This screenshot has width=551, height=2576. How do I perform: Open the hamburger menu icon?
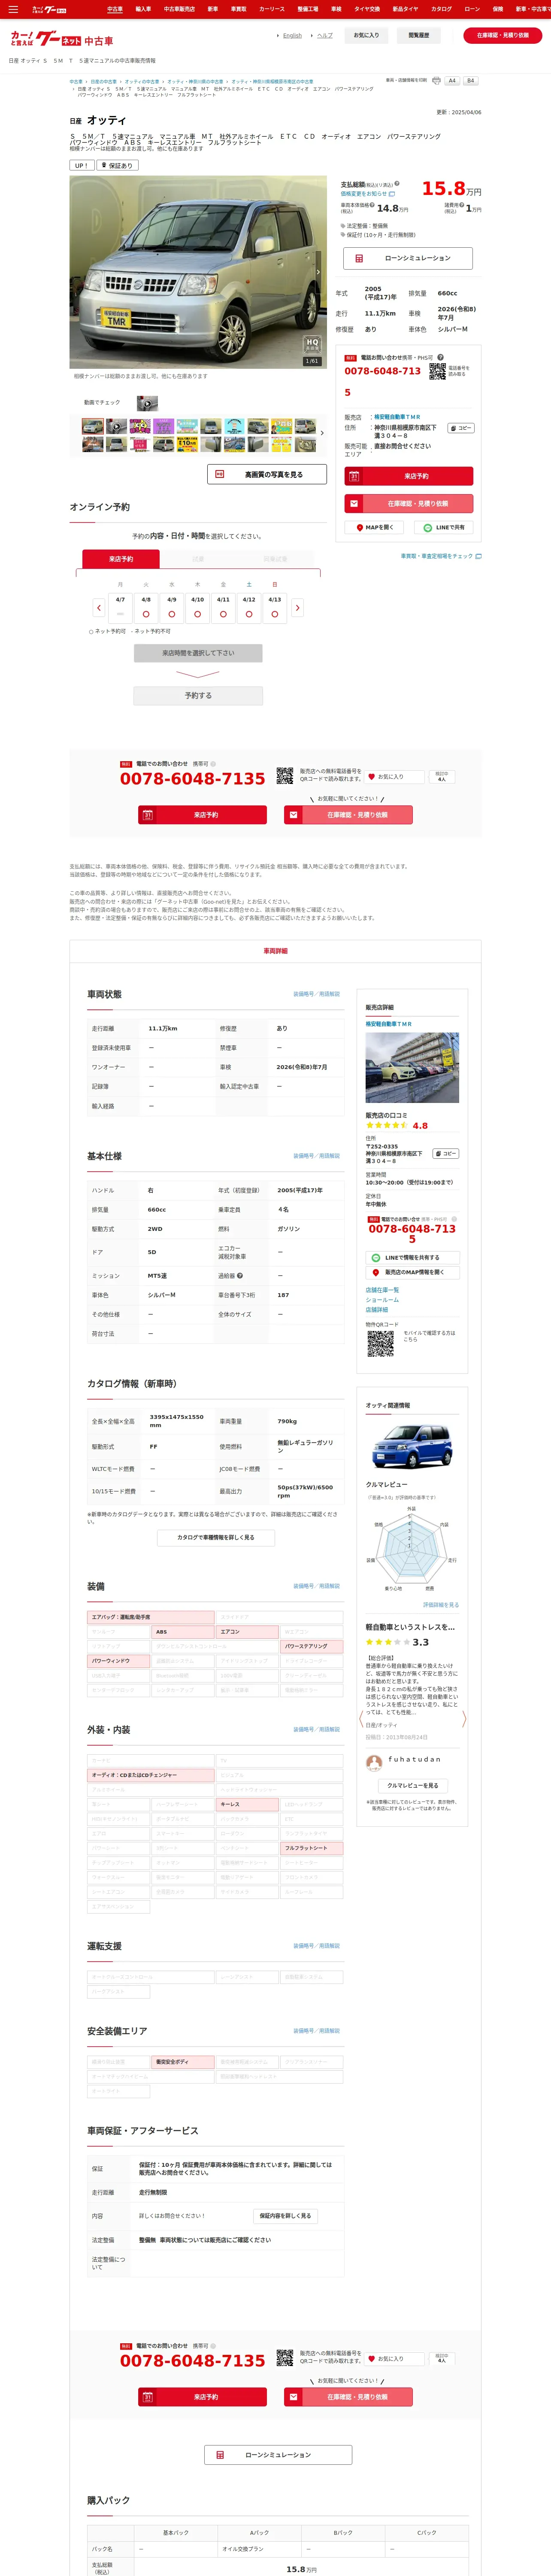[13, 9]
